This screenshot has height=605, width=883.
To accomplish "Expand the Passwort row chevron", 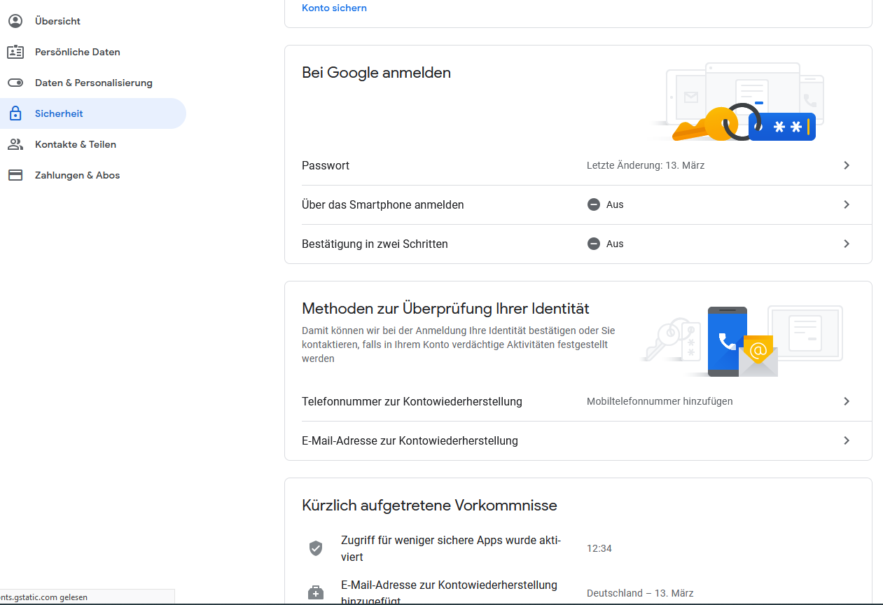I will pos(847,165).
